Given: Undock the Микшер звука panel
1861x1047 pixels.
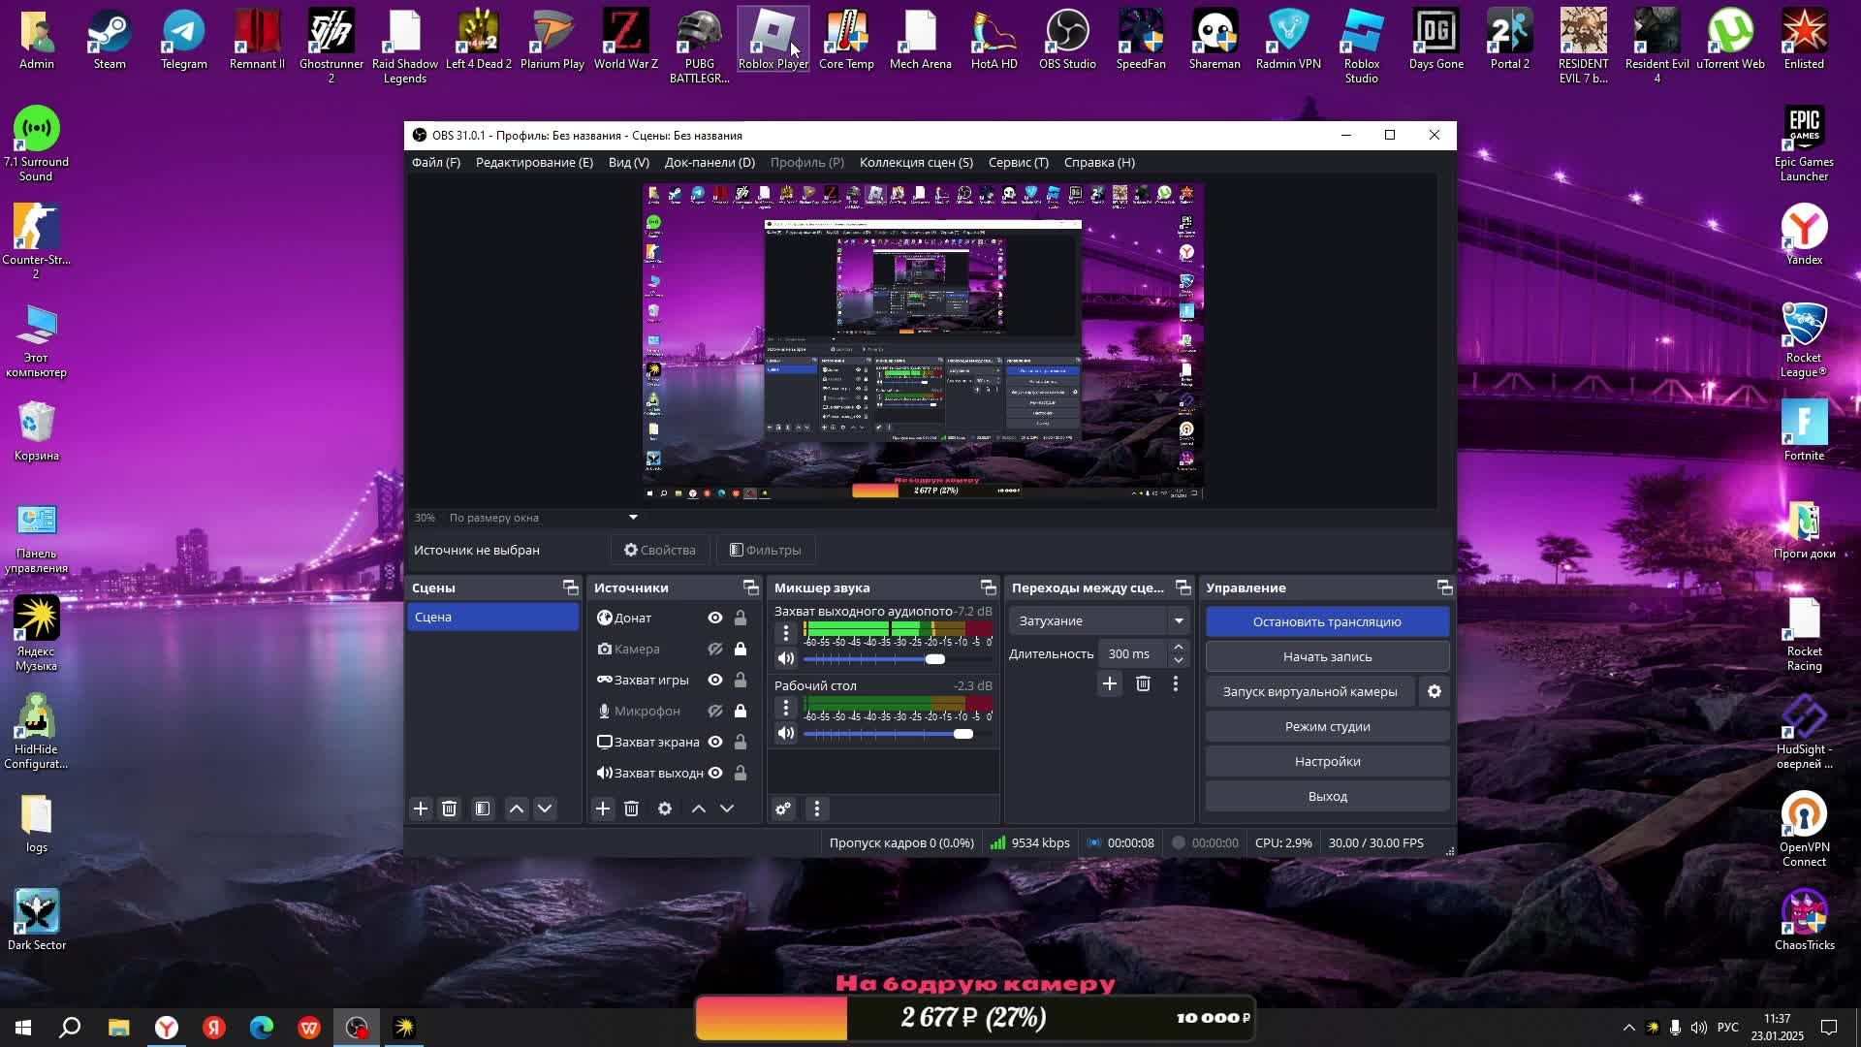Looking at the screenshot, I should [x=988, y=587].
